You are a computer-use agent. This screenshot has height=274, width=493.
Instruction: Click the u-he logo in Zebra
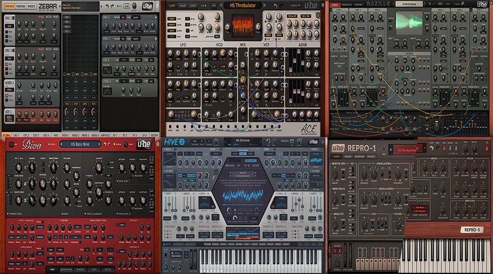[147, 6]
